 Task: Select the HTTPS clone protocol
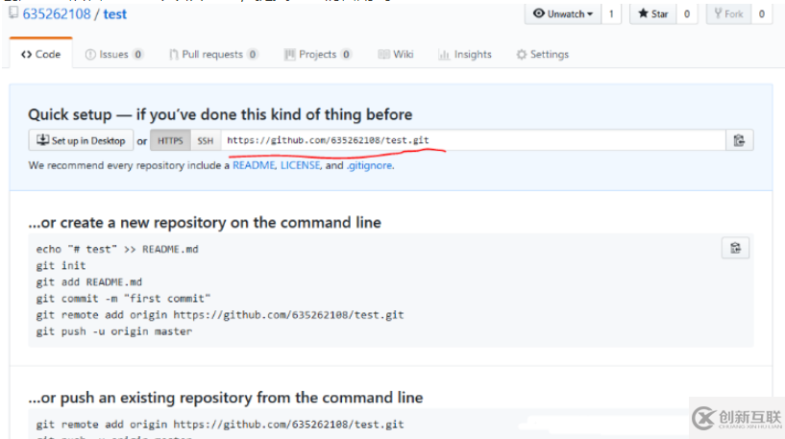(170, 140)
